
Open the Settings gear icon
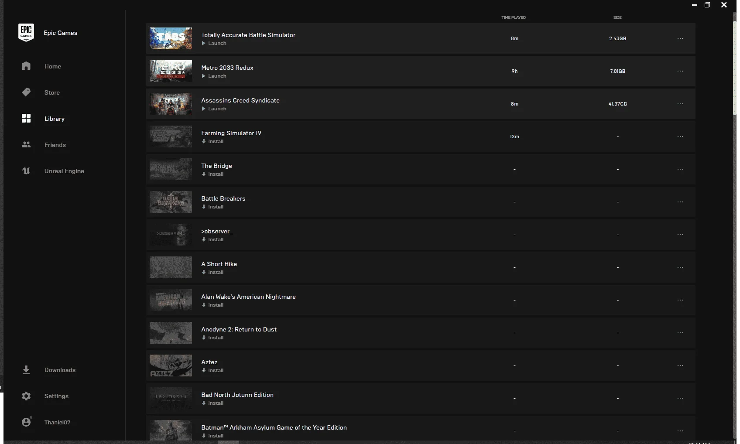26,396
